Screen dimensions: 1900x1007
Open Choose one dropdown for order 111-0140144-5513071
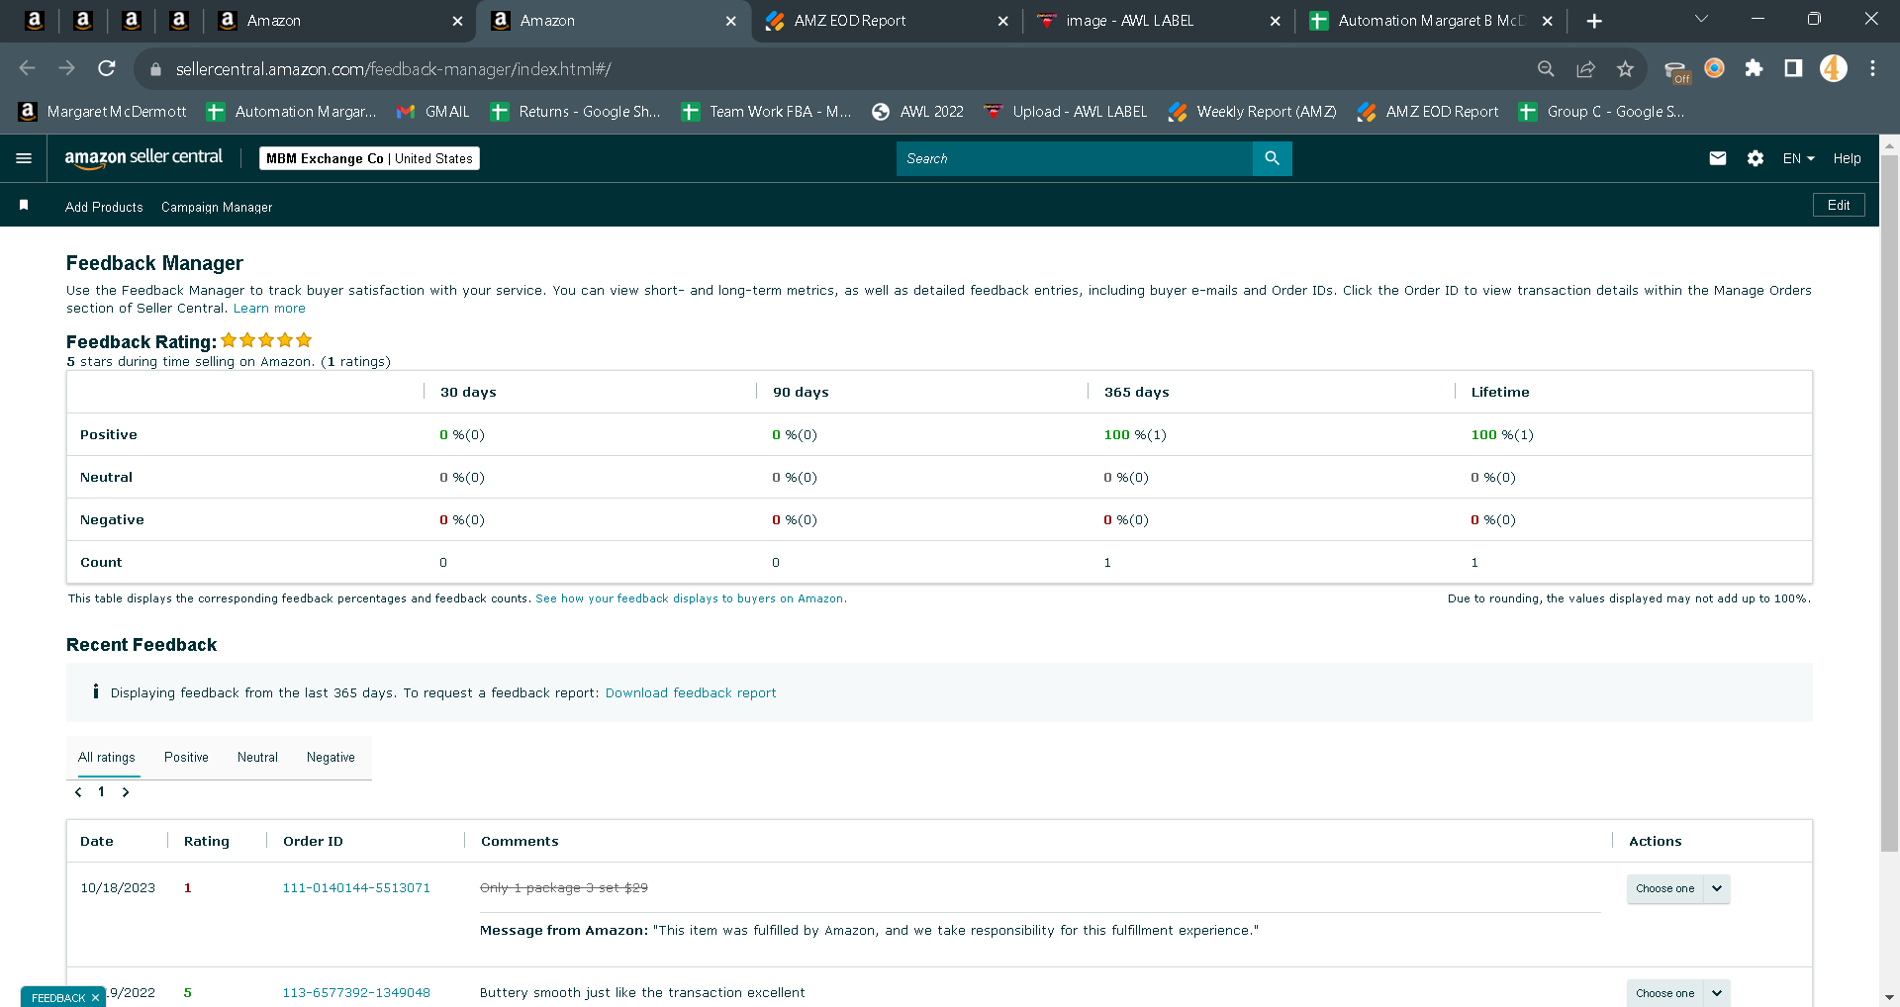point(1678,888)
